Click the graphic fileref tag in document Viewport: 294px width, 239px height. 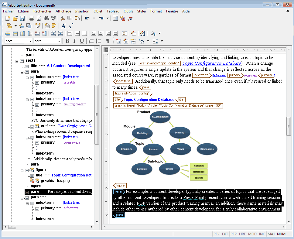click(168, 106)
